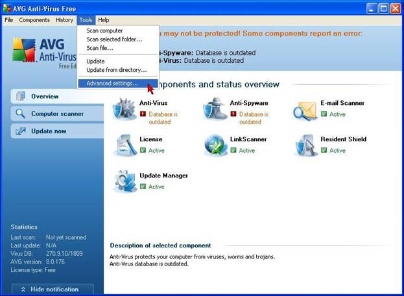This screenshot has width=404, height=296.
Task: Choose Scan file… from the Tools menu
Action: [x=118, y=48]
